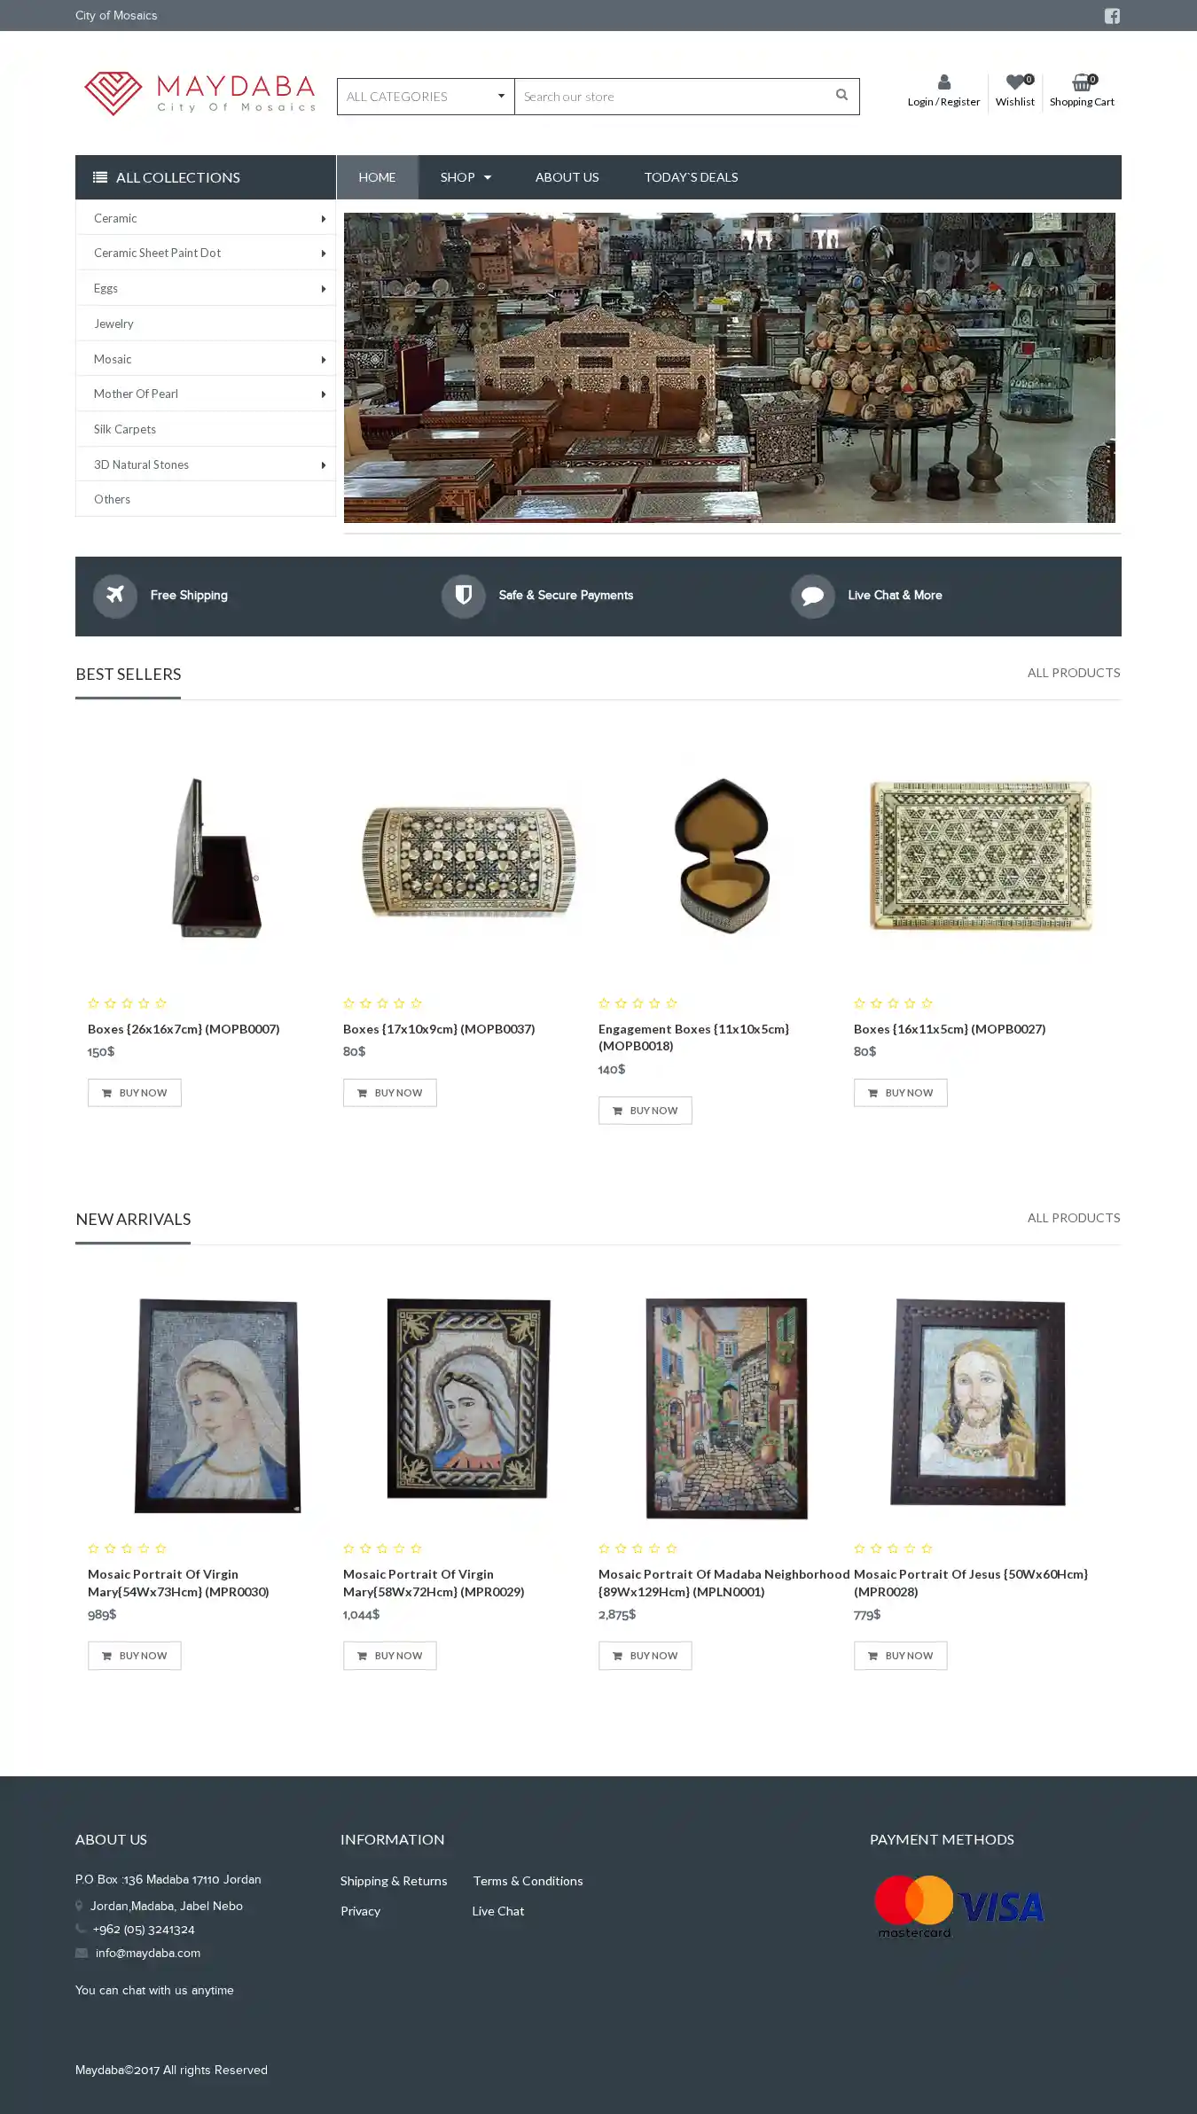Image resolution: width=1197 pixels, height=2114 pixels.
Task: Expand the Mother Of Pearl submenu
Action: (324, 394)
